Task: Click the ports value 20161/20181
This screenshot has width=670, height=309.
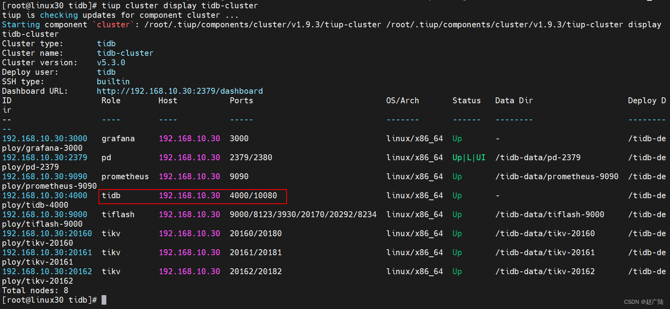Action: [256, 252]
